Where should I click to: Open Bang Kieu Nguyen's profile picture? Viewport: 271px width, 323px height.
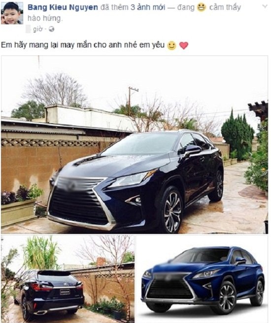(x=12, y=13)
